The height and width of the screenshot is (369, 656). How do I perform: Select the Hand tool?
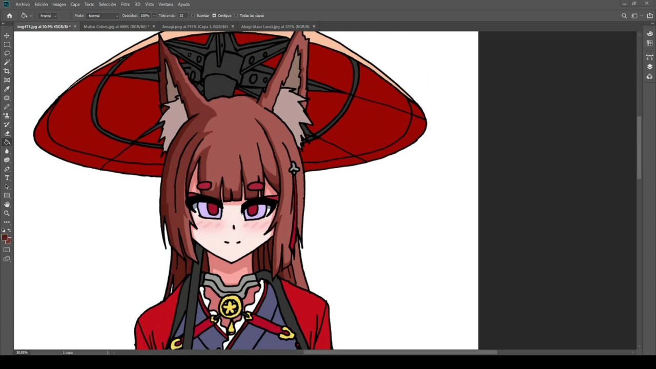point(7,204)
